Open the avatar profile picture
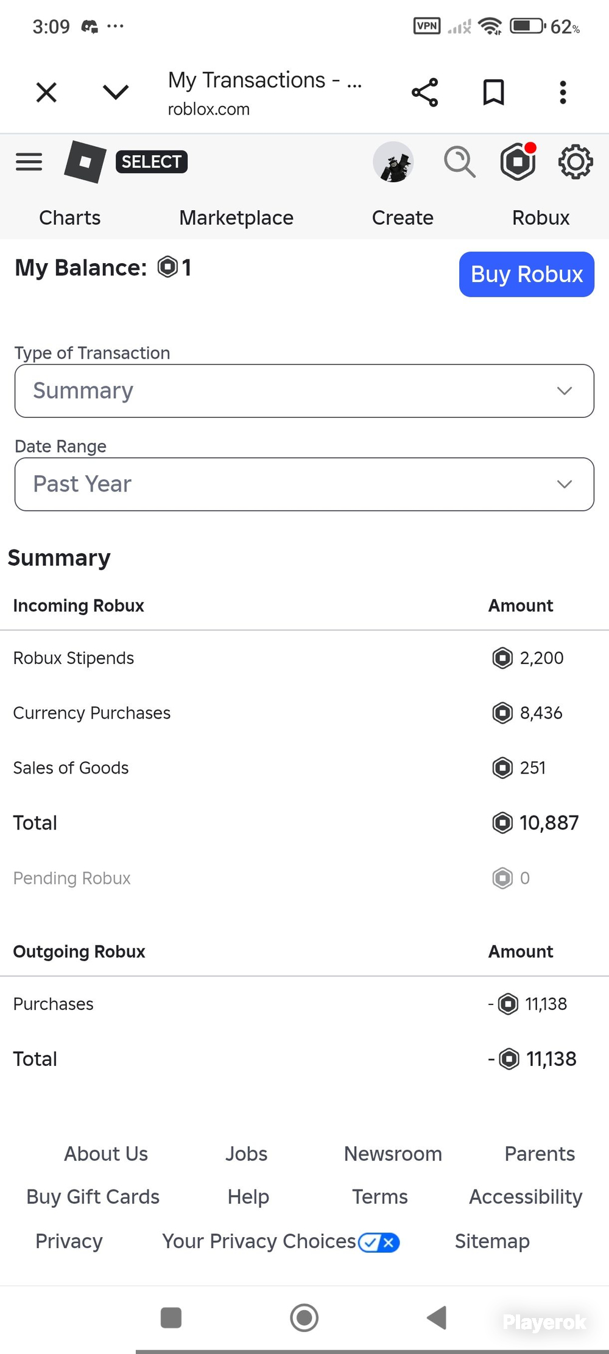 click(393, 162)
